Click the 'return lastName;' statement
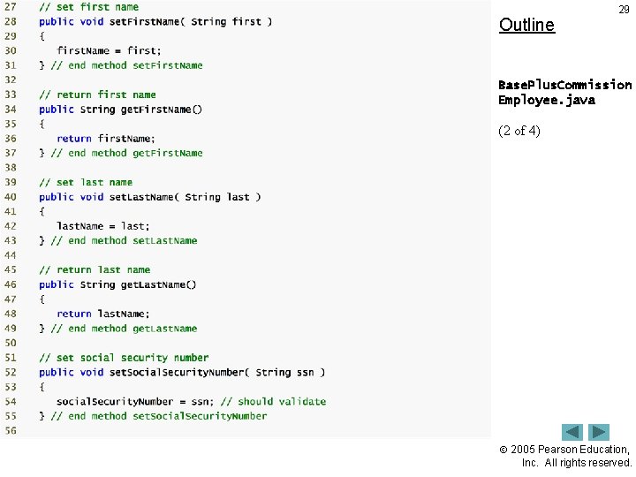 (x=103, y=314)
